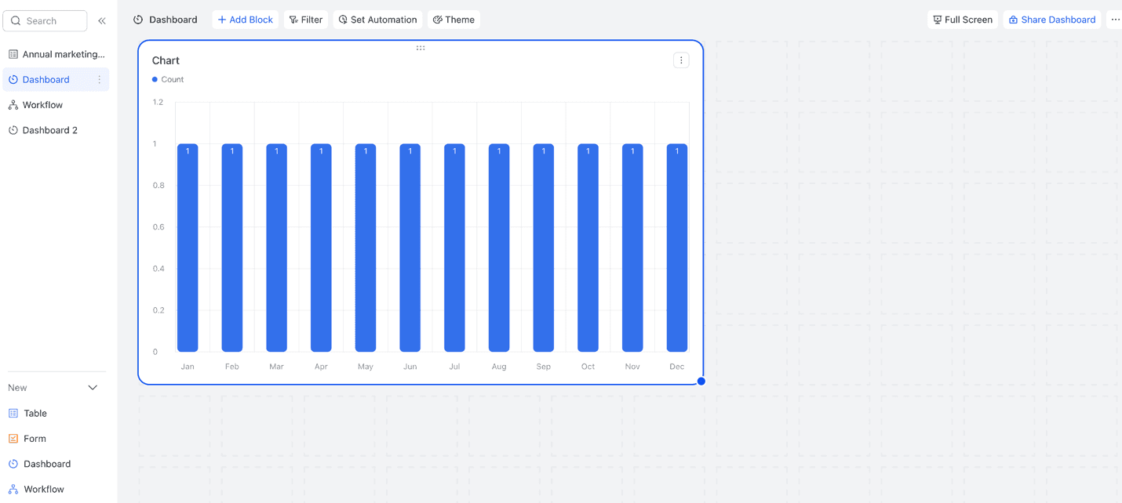This screenshot has height=503, width=1122.
Task: Open Annual marketing table in sidebar
Action: (x=56, y=54)
